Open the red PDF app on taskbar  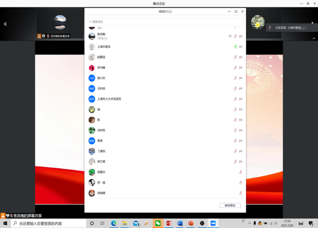[x=169, y=223]
